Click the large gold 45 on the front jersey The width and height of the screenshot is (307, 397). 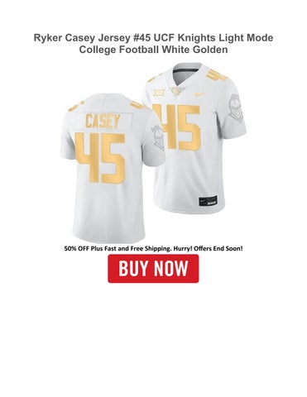pyautogui.click(x=178, y=127)
